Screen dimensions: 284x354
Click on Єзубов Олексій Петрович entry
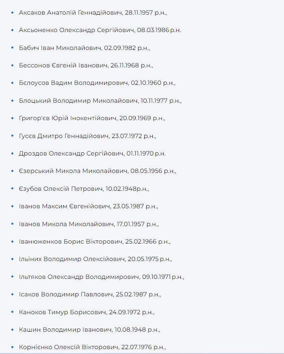pyautogui.click(x=84, y=189)
